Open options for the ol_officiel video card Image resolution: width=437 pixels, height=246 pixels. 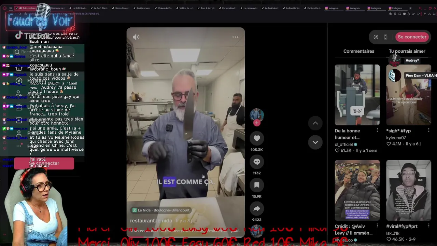tap(377, 130)
